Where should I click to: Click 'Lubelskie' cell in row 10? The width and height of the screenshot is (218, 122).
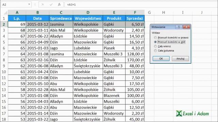tap(88, 72)
